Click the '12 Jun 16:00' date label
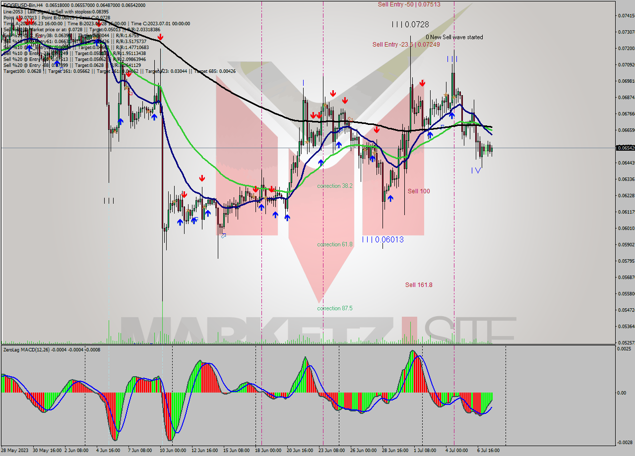Viewport: 635px width, 456px height. (x=204, y=451)
